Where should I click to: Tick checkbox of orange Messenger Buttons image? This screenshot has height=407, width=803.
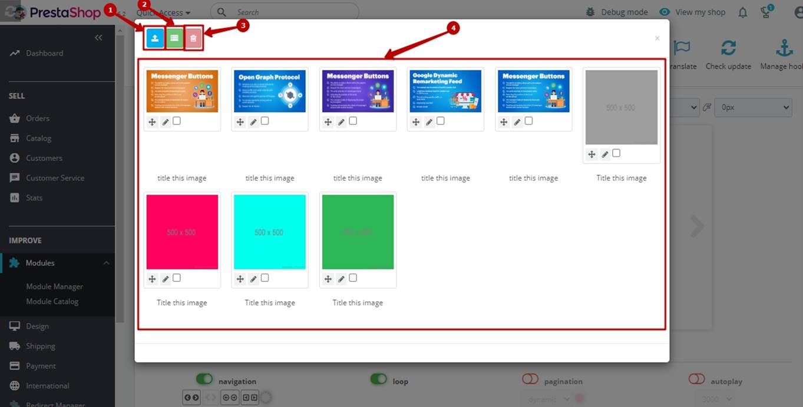(x=177, y=121)
